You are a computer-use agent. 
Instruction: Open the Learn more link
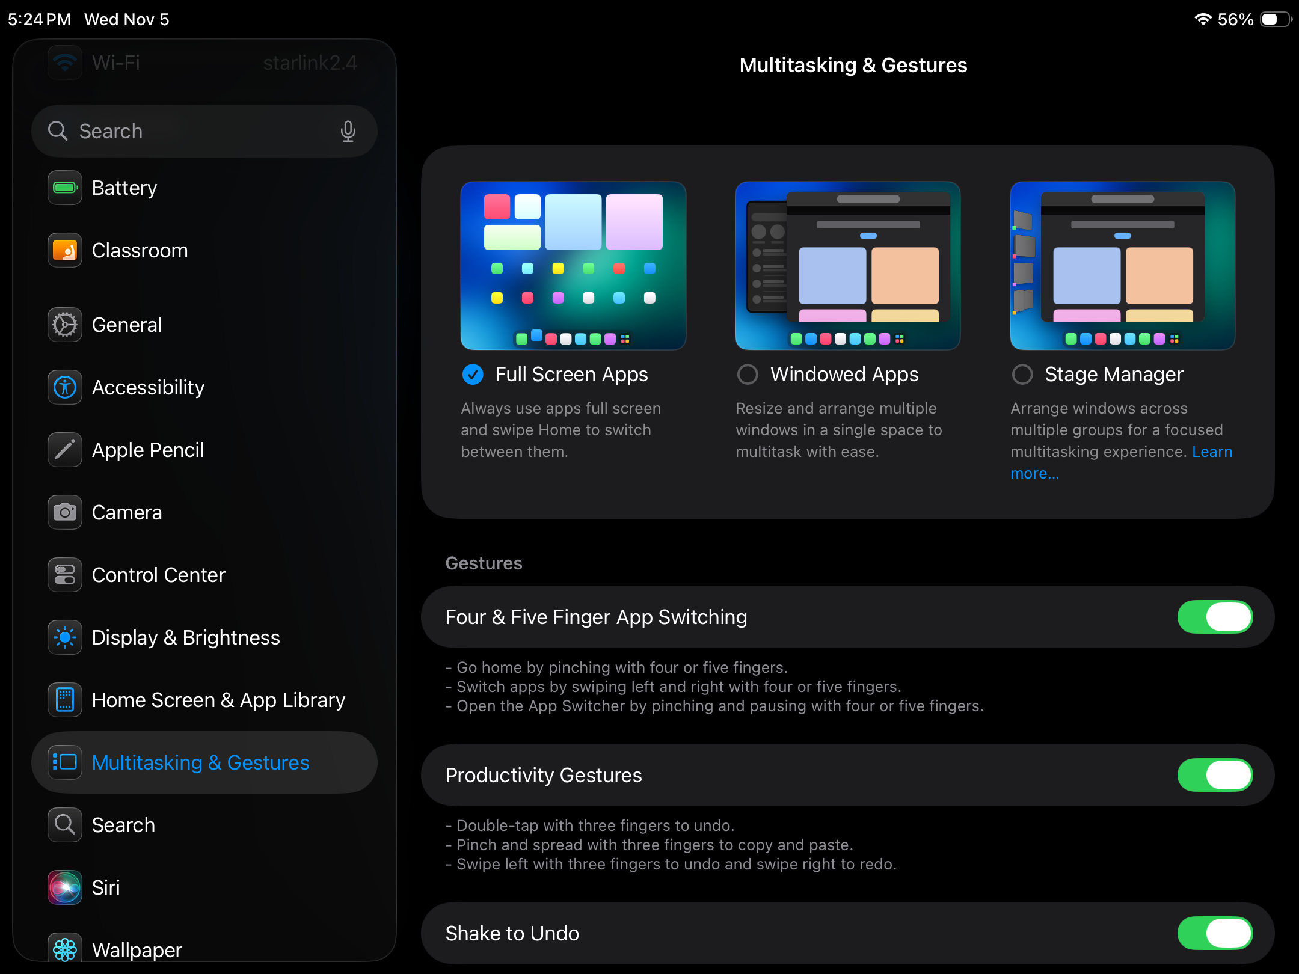tap(1212, 452)
